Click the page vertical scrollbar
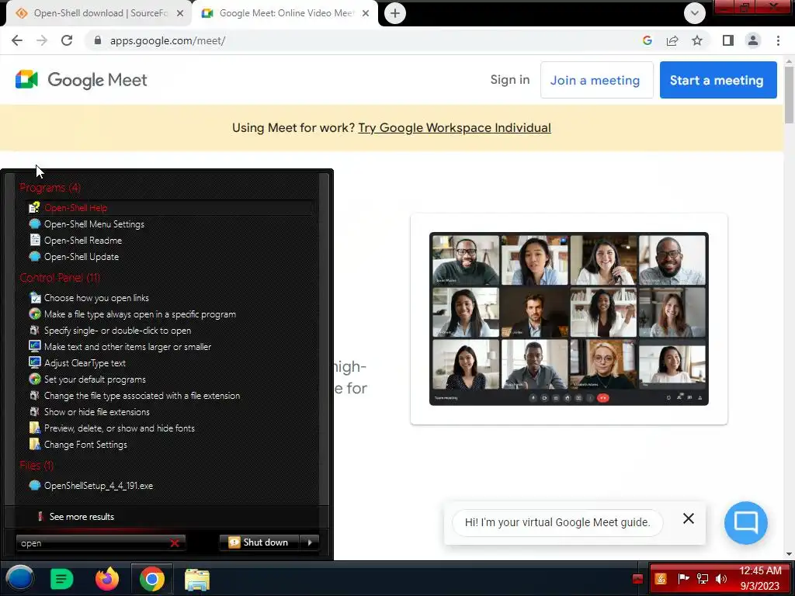 pyautogui.click(x=789, y=95)
